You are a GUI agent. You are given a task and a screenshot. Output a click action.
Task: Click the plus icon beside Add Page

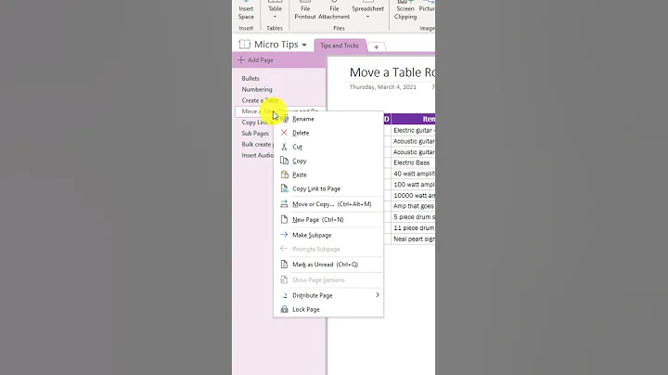(x=241, y=60)
